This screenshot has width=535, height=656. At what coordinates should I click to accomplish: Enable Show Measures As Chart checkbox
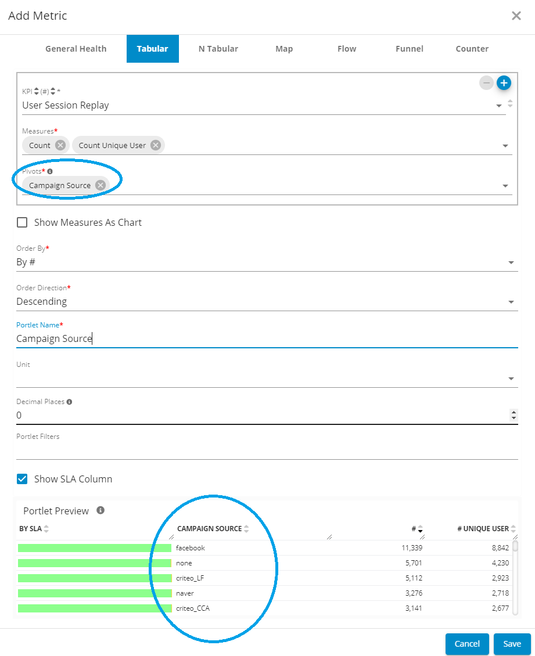[x=22, y=222]
